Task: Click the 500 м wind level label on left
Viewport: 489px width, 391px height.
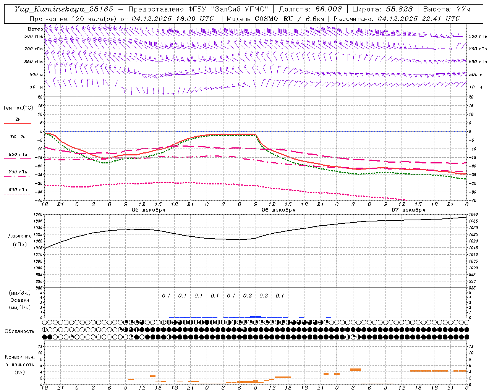Action: (x=36, y=74)
